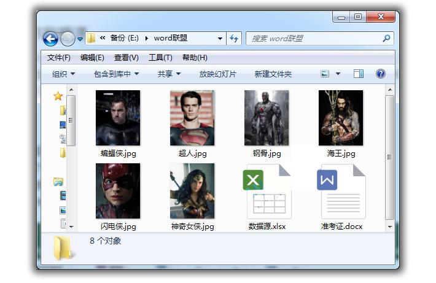Click 放映幻灯片 toolbar button
This screenshot has width=436, height=283.
[218, 74]
